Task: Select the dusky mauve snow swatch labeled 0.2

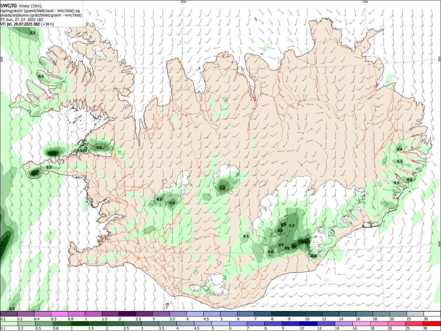Action: pos(9,314)
